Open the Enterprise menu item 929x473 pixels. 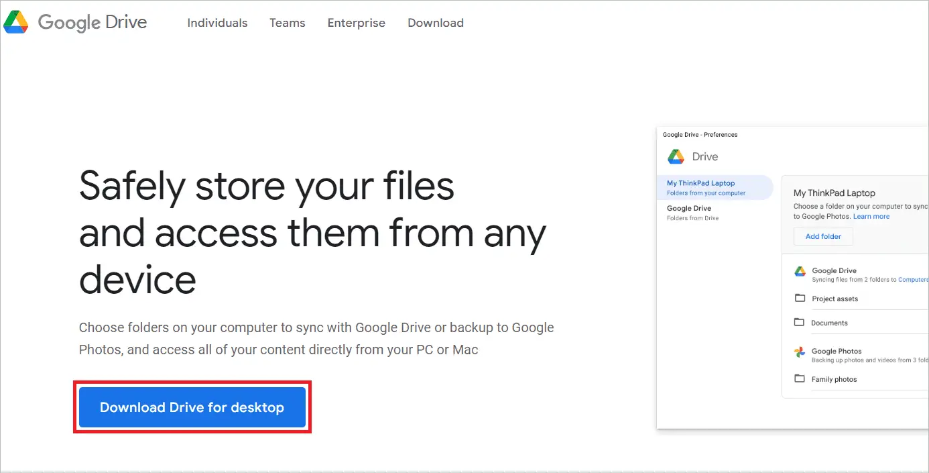point(356,22)
